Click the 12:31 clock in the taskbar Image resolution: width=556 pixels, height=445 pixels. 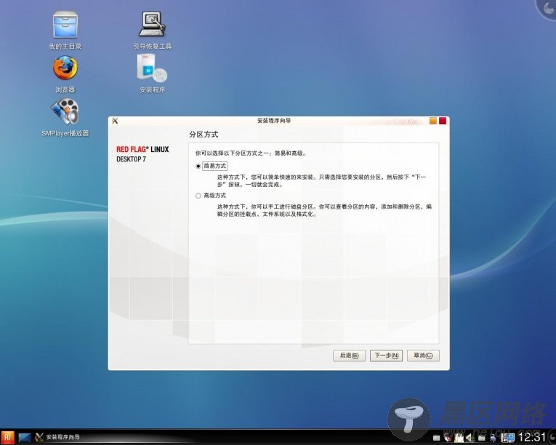click(x=532, y=437)
